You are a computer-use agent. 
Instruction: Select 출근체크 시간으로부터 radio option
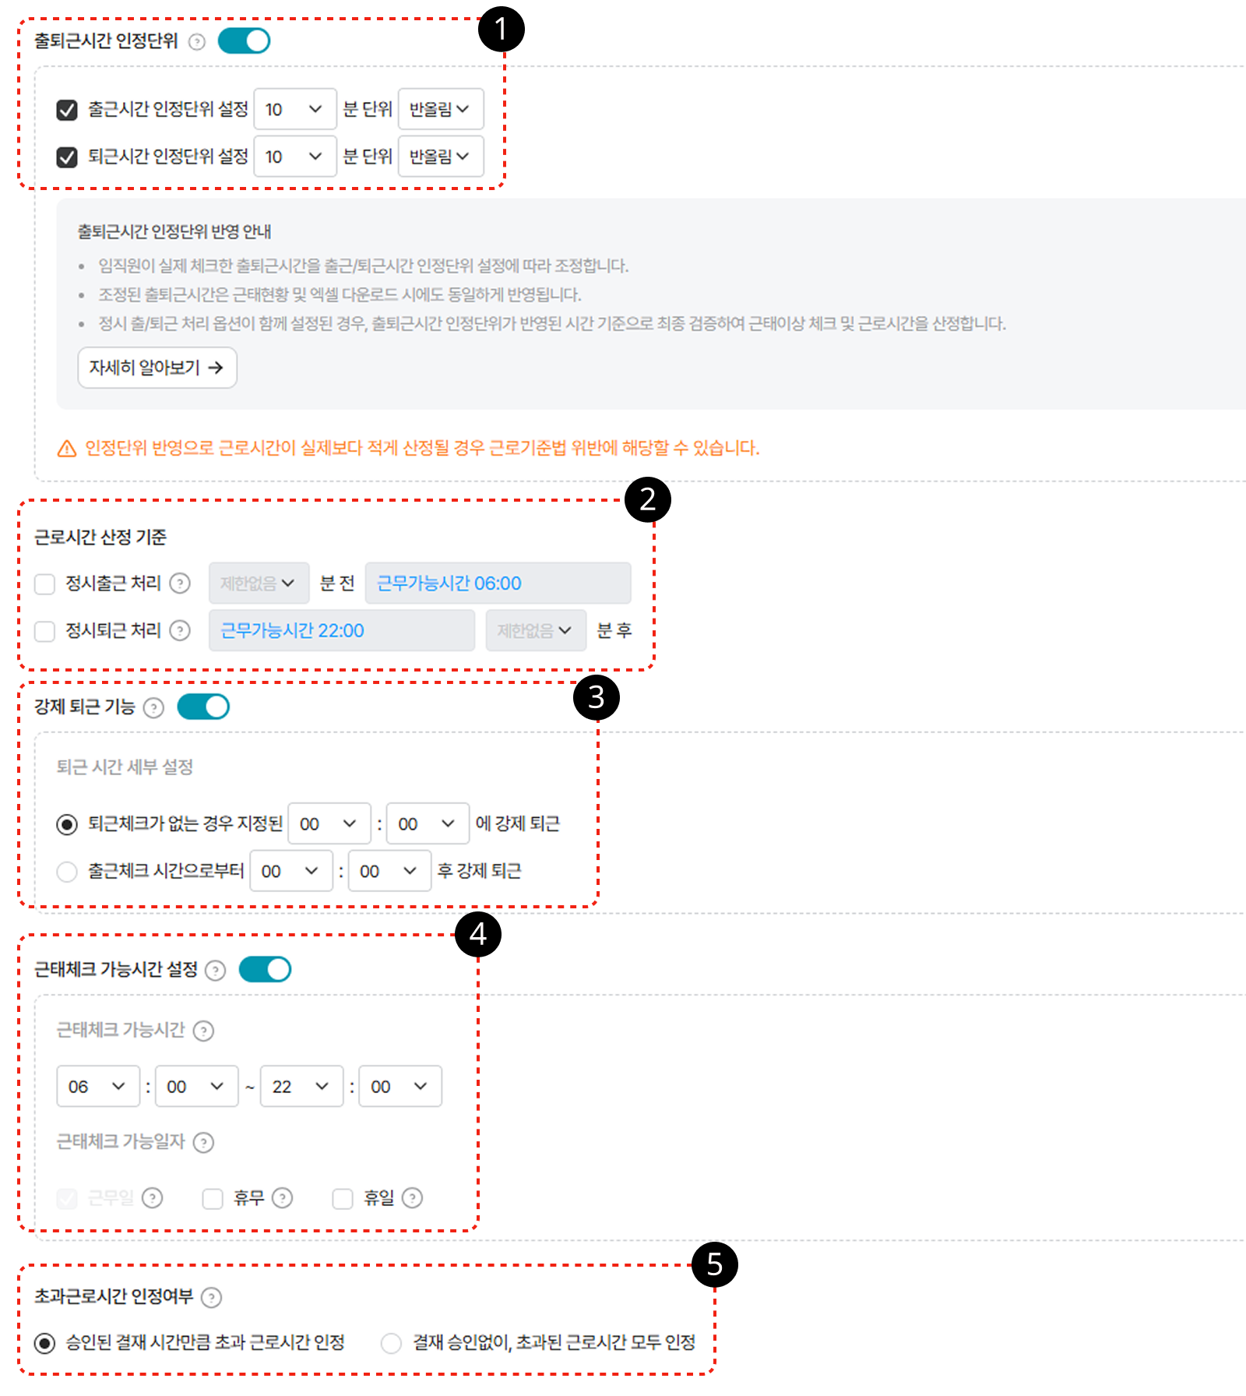67,871
